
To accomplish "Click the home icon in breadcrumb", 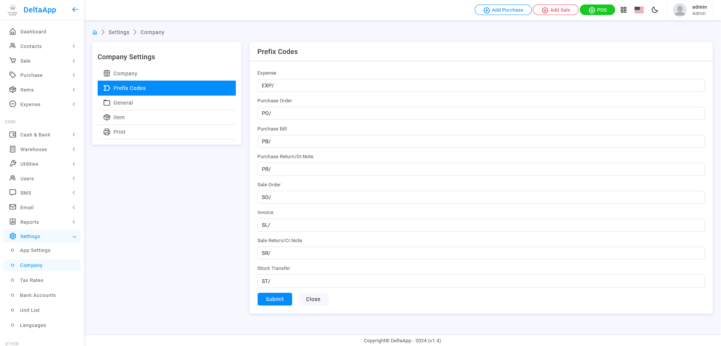I will pos(95,32).
